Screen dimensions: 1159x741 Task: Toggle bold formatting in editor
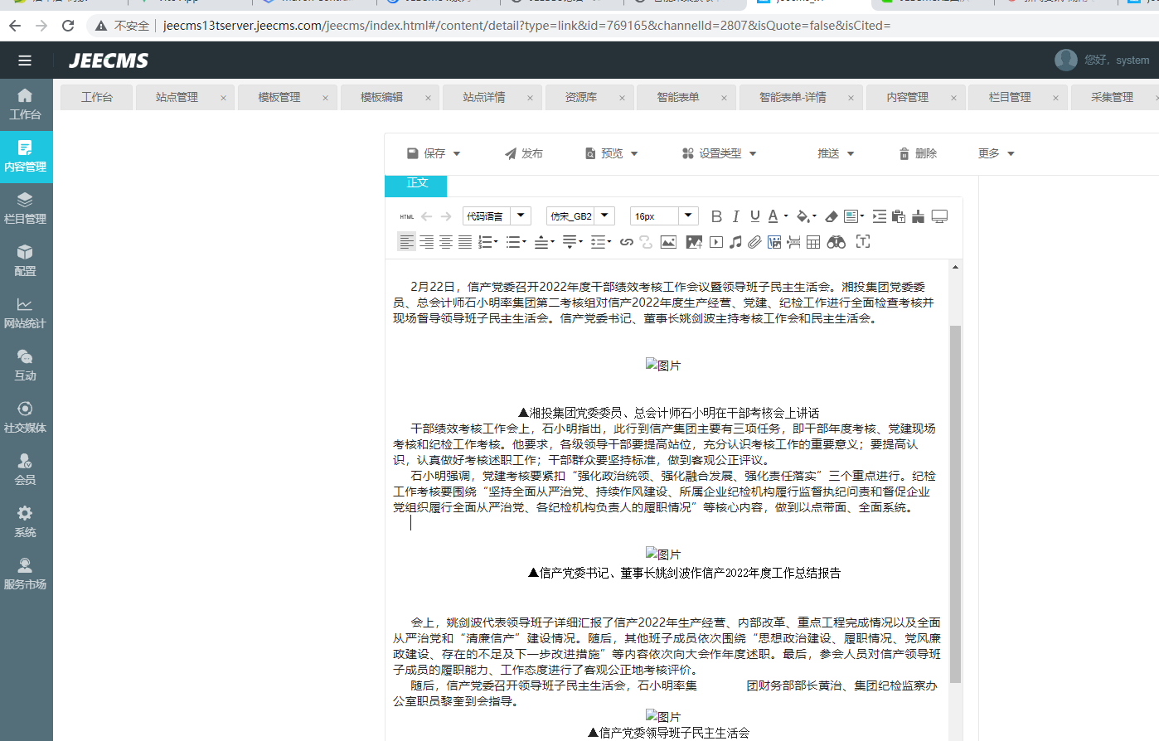716,216
